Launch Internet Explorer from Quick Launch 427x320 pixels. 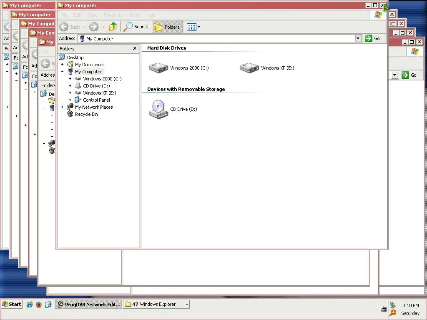(x=30, y=304)
